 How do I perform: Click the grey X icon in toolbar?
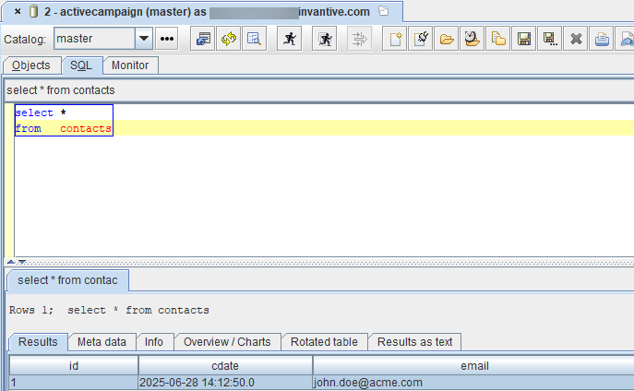(x=576, y=39)
